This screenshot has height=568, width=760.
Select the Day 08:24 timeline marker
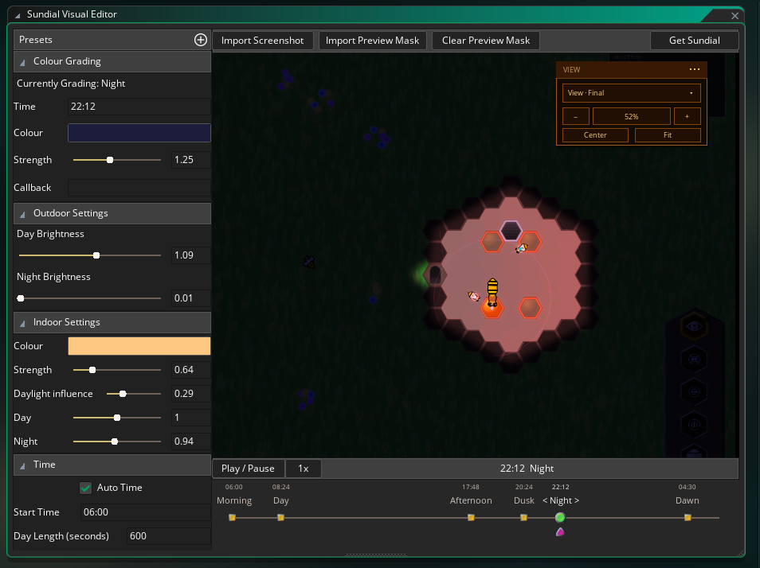280,518
